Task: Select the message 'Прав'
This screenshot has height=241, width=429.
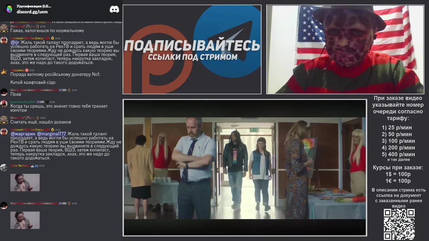Action: pos(16,94)
